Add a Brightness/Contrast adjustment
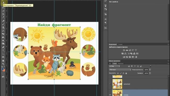170x96 pixels. click(124, 50)
